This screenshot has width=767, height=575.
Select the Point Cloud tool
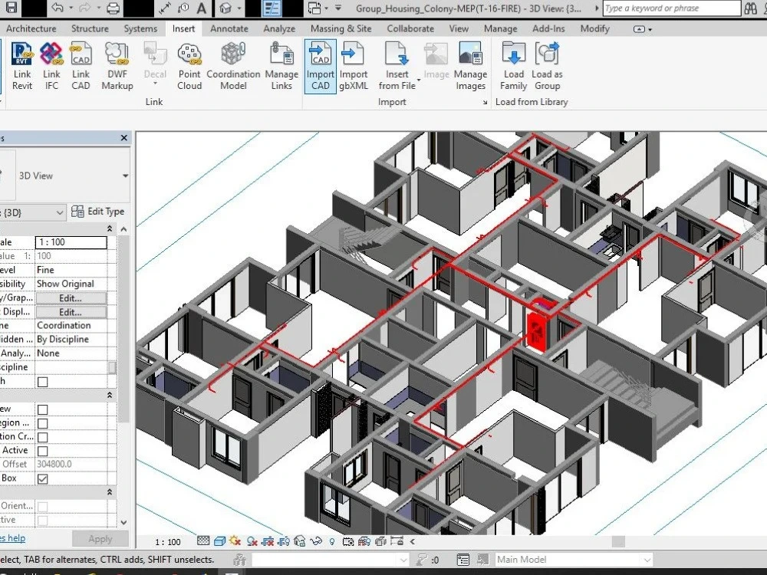click(x=189, y=67)
